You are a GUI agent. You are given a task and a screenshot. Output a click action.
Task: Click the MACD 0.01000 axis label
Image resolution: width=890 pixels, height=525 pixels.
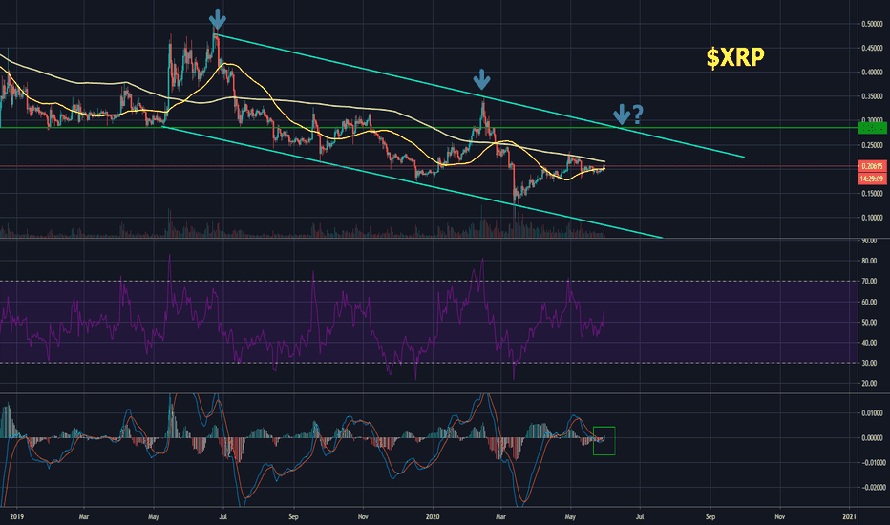[872, 413]
